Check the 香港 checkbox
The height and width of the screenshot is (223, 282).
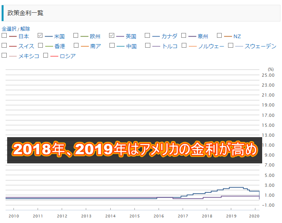coord(40,45)
